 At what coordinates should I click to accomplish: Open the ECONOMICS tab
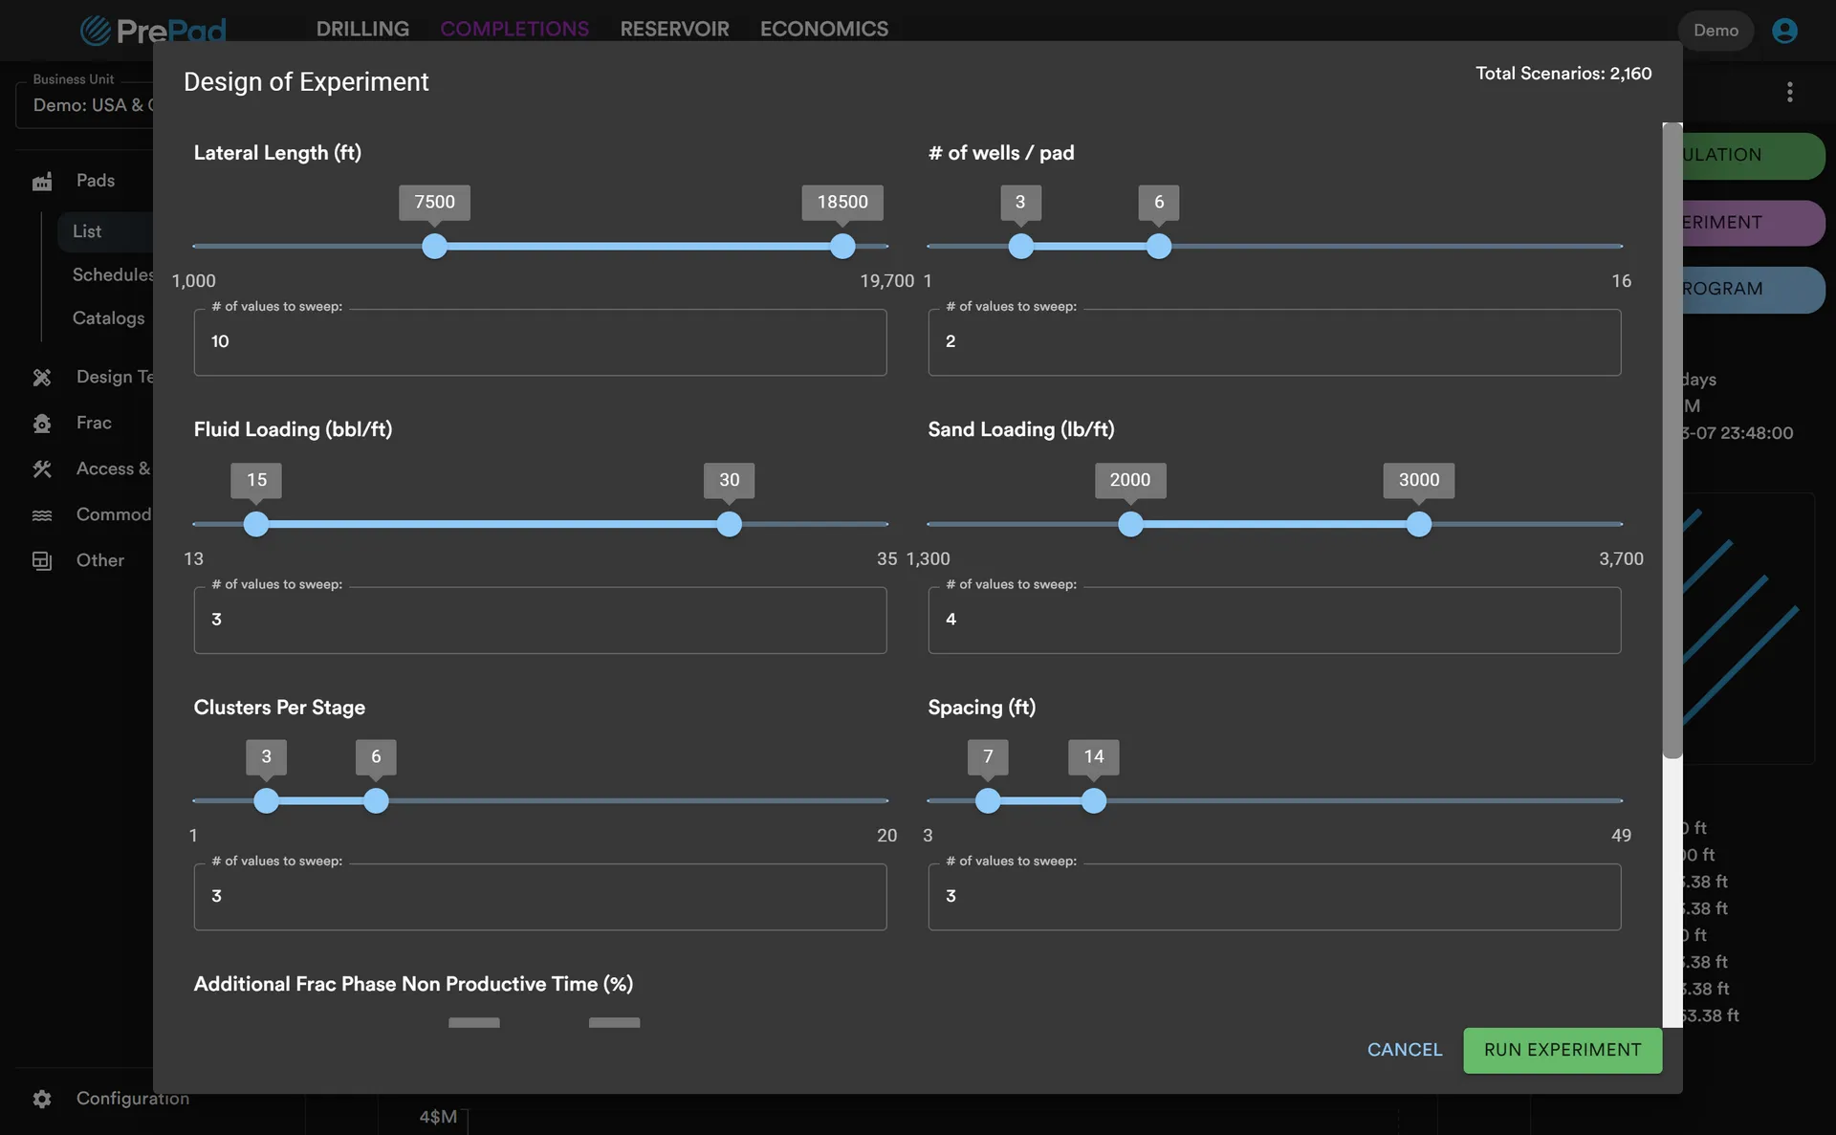(823, 29)
